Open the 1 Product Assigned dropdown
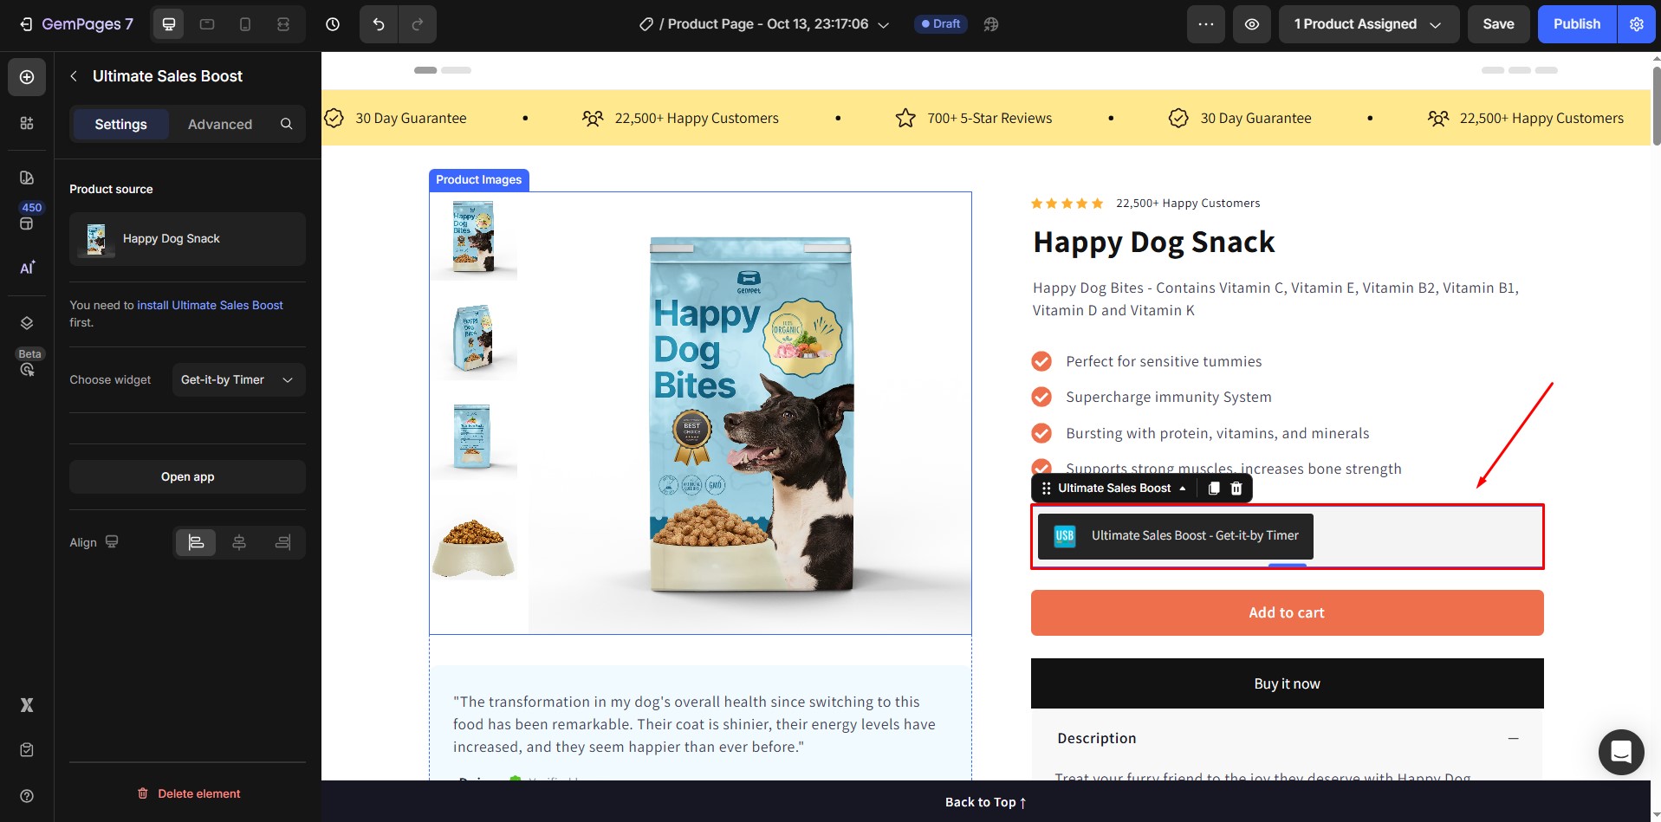 (1367, 24)
